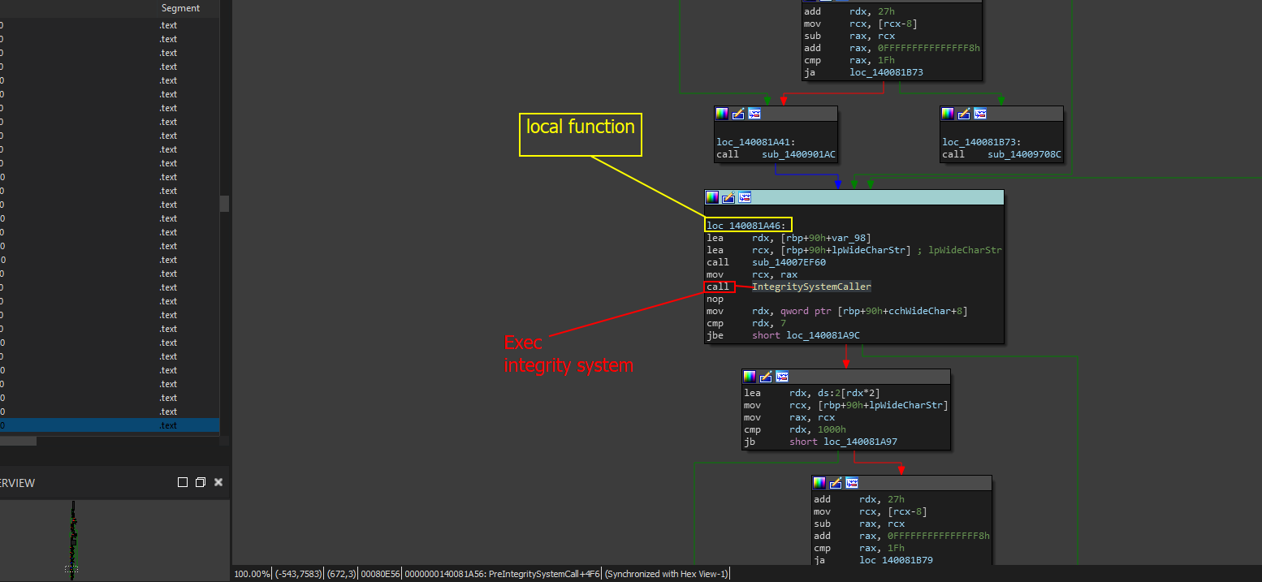Click the list's vertical scrollbar thumb
Image resolution: width=1262 pixels, height=582 pixels.
pos(224,203)
